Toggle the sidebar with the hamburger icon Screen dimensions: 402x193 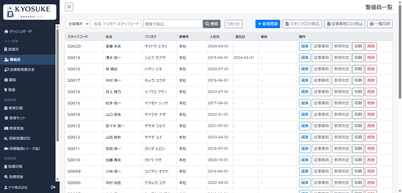69,7
